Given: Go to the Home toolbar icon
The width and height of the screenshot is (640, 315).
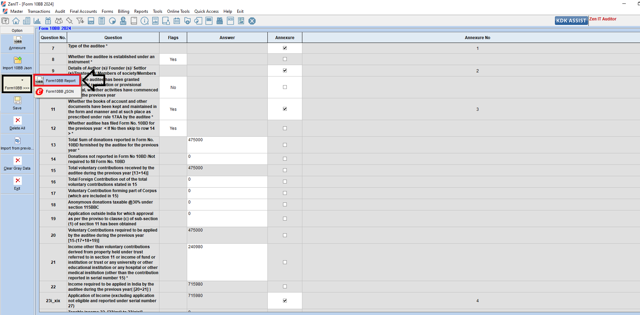Looking at the screenshot, I should tap(16, 21).
